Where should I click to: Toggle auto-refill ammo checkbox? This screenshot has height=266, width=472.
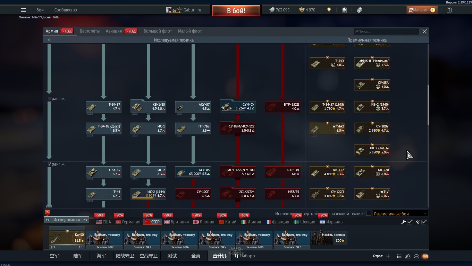click(424, 222)
